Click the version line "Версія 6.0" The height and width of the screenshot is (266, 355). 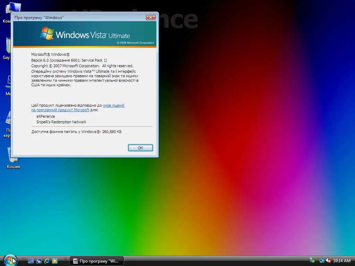coord(69,60)
